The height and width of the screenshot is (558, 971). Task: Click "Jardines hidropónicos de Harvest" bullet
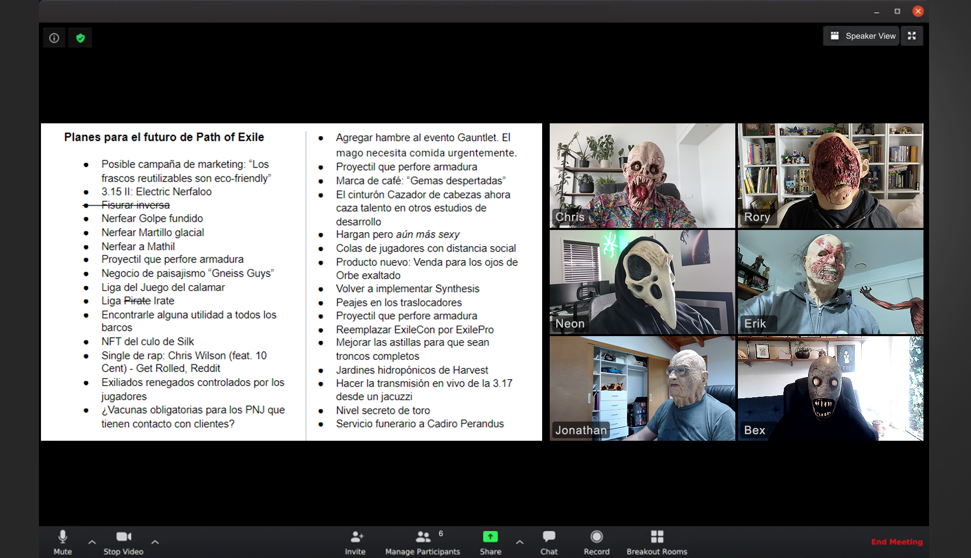tap(412, 370)
